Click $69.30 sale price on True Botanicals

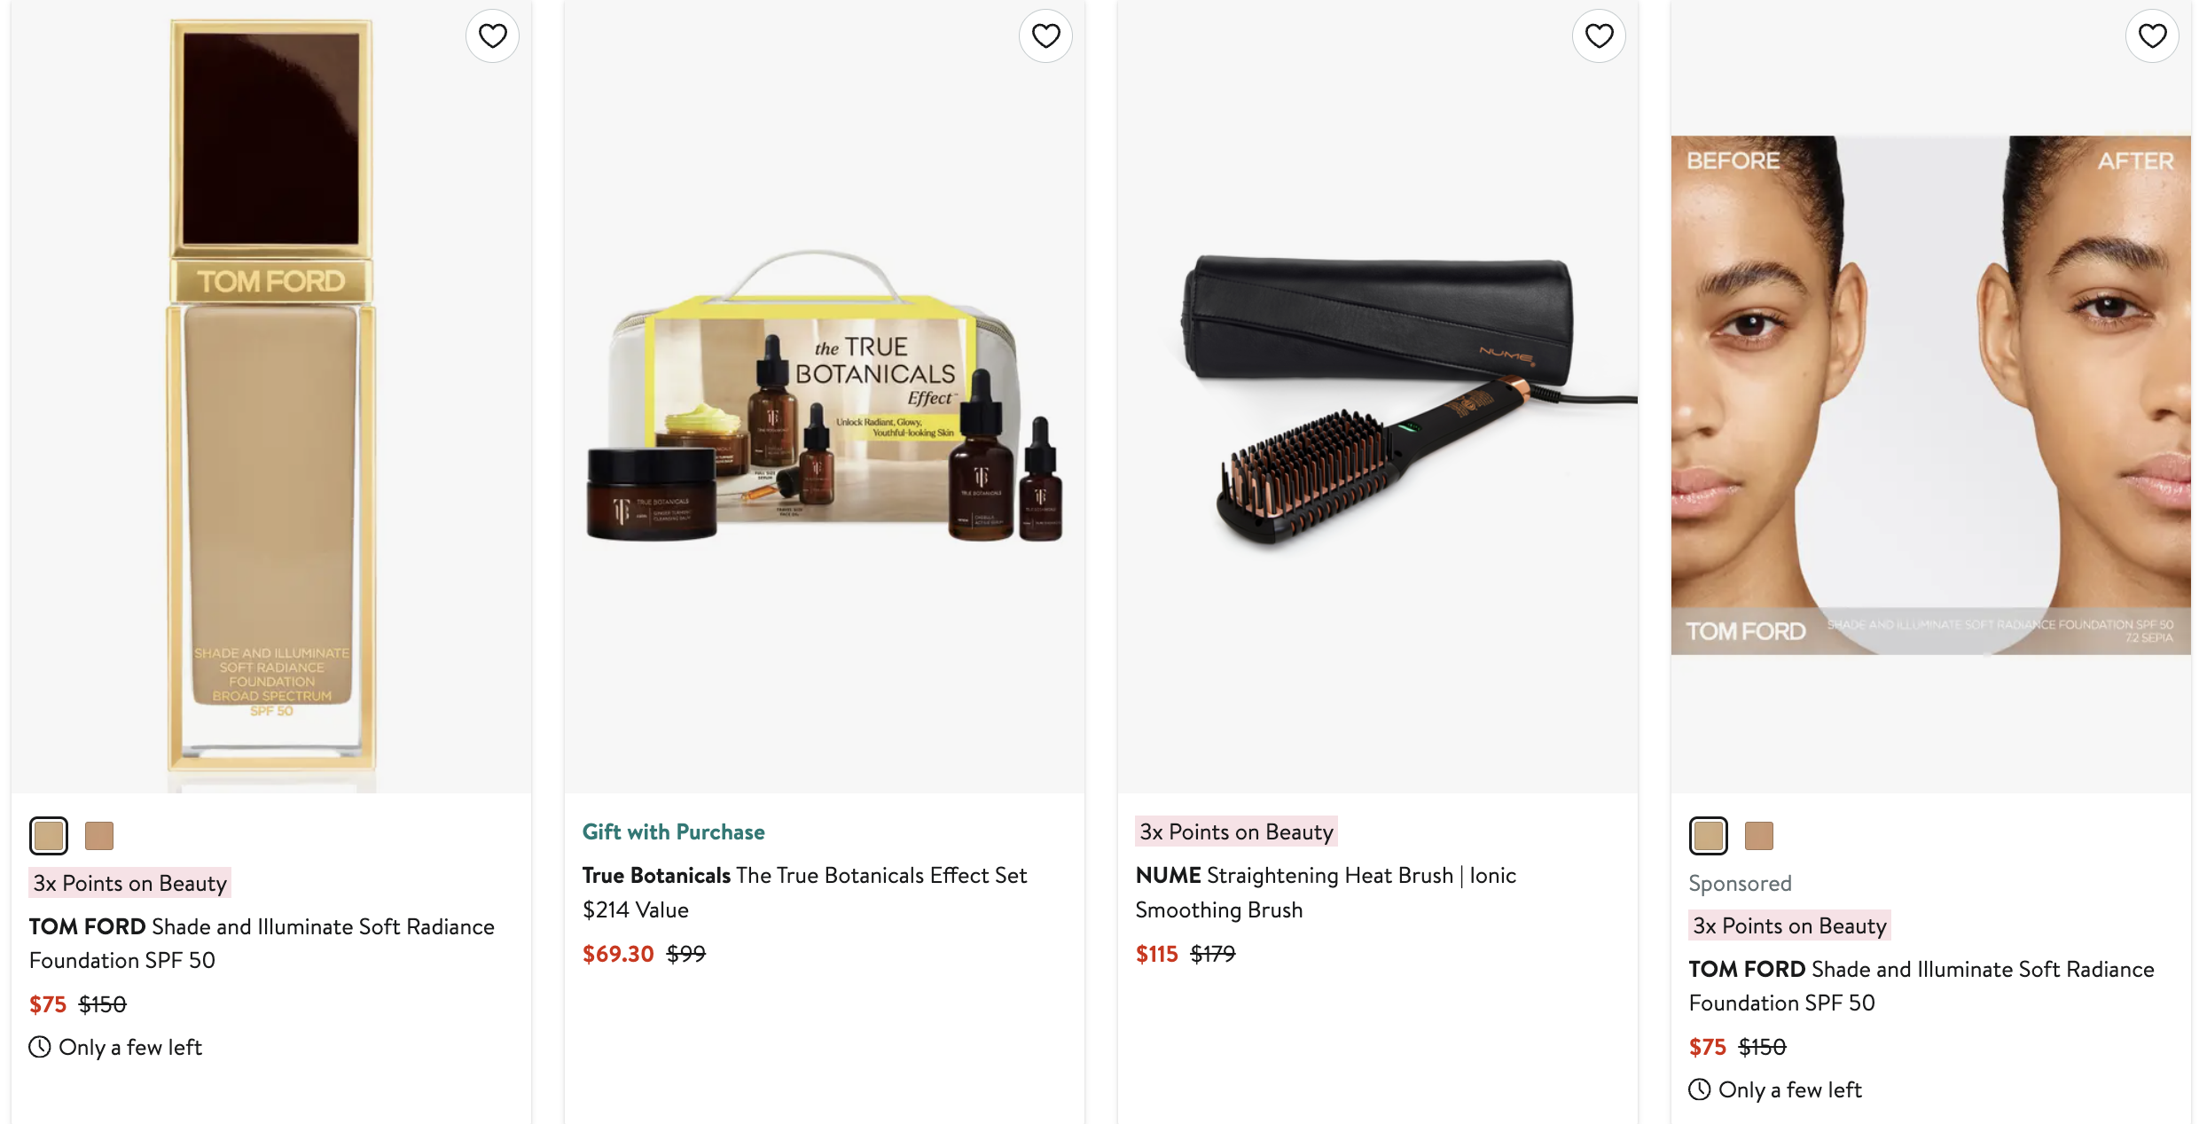618,954
